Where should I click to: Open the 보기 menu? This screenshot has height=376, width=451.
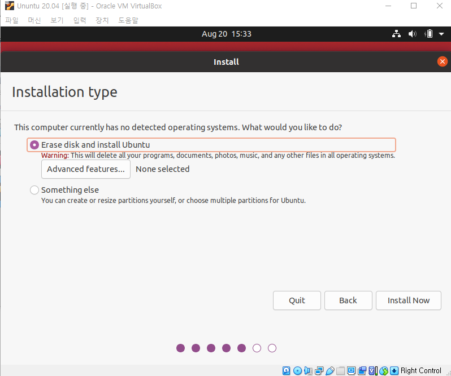click(57, 20)
